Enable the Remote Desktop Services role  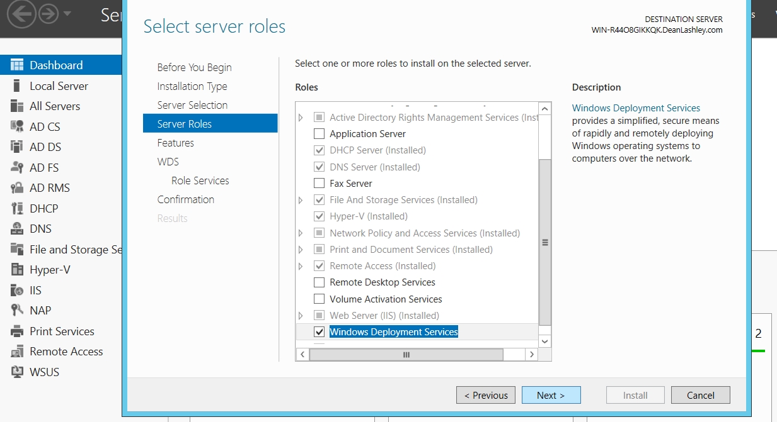[x=319, y=282]
